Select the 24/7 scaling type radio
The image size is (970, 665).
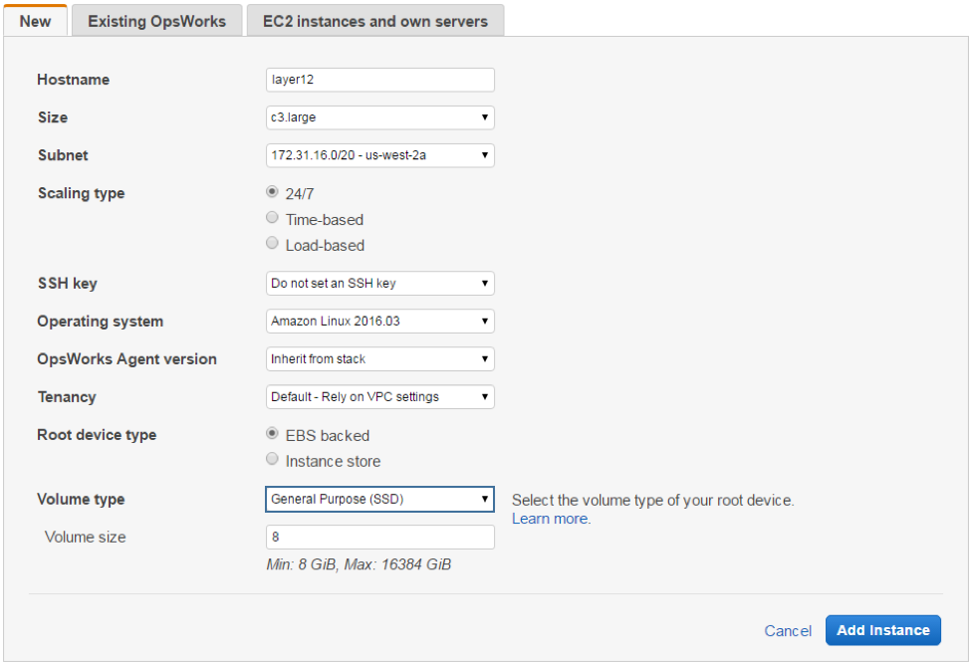pos(273,193)
